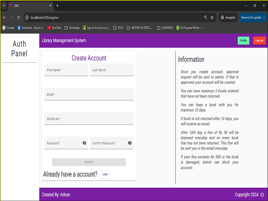Click the Email input field
Image resolution: width=268 pixels, height=201 pixels.
click(x=89, y=94)
